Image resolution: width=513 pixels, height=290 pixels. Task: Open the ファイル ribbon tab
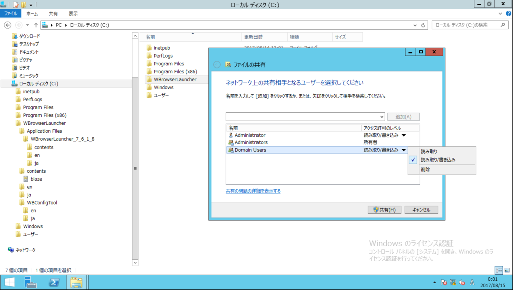(11, 14)
